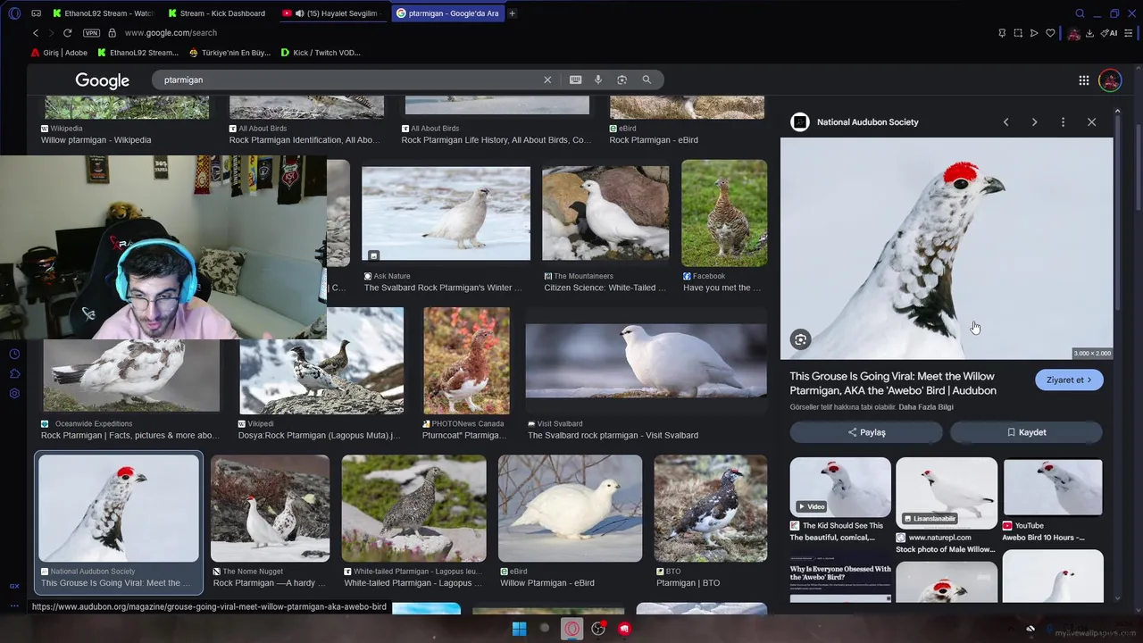Viewport: 1143px width, 643px height.
Task: Show next image in preview panel
Action: pos(1034,122)
